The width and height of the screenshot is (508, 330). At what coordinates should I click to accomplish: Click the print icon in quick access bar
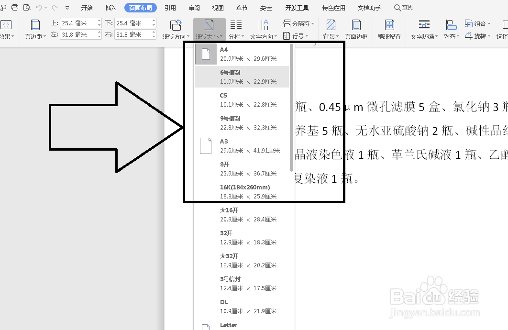pyautogui.click(x=14, y=7)
